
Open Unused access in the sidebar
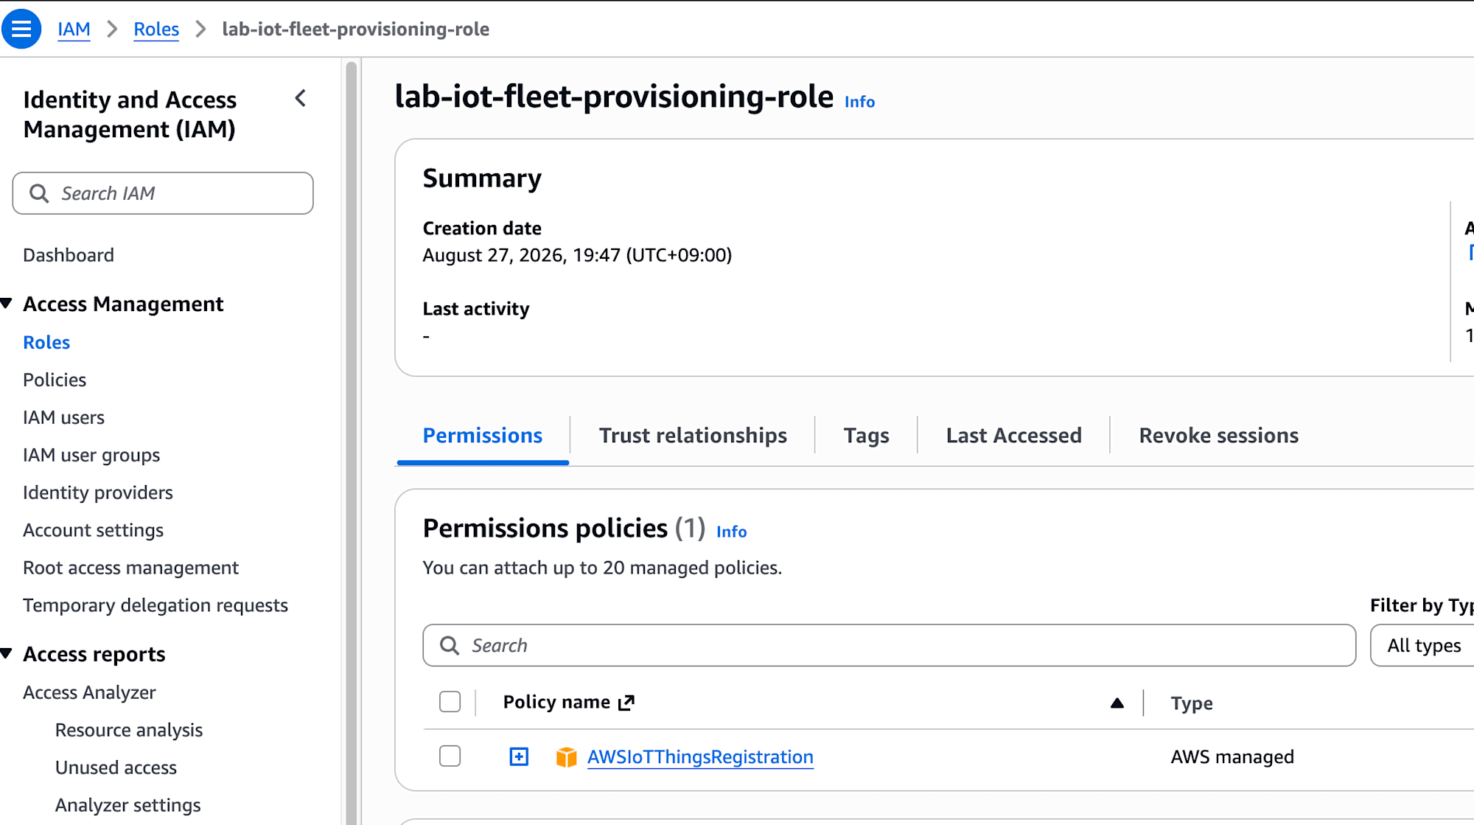click(x=116, y=767)
